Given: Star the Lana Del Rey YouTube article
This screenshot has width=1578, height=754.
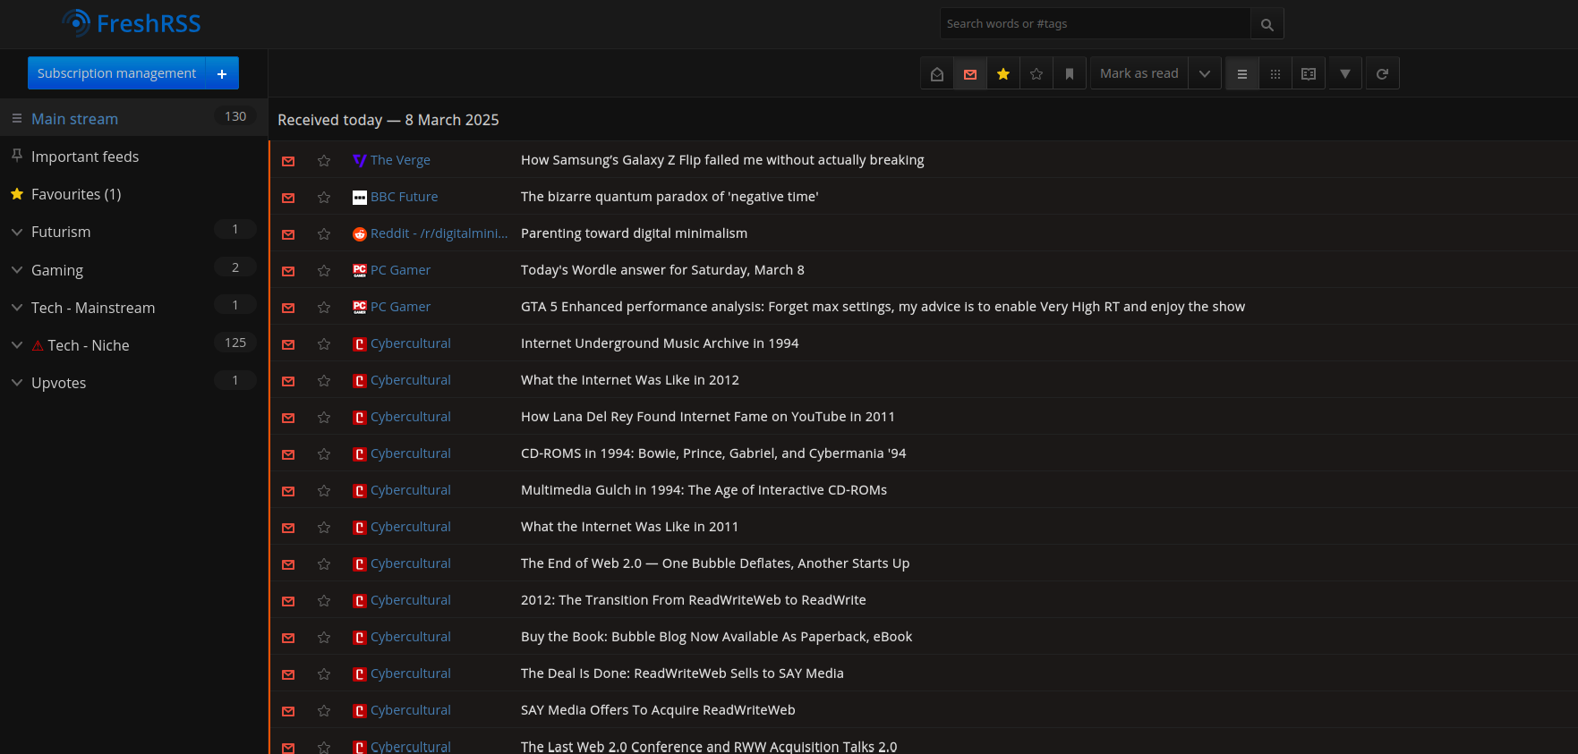Looking at the screenshot, I should coord(324,418).
